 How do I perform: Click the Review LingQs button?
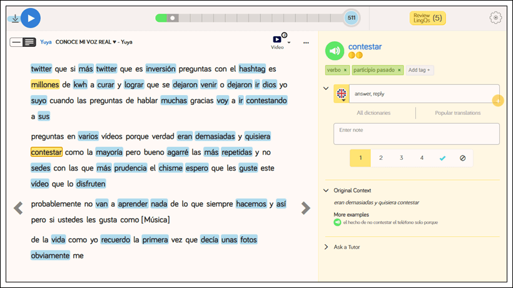pos(428,18)
